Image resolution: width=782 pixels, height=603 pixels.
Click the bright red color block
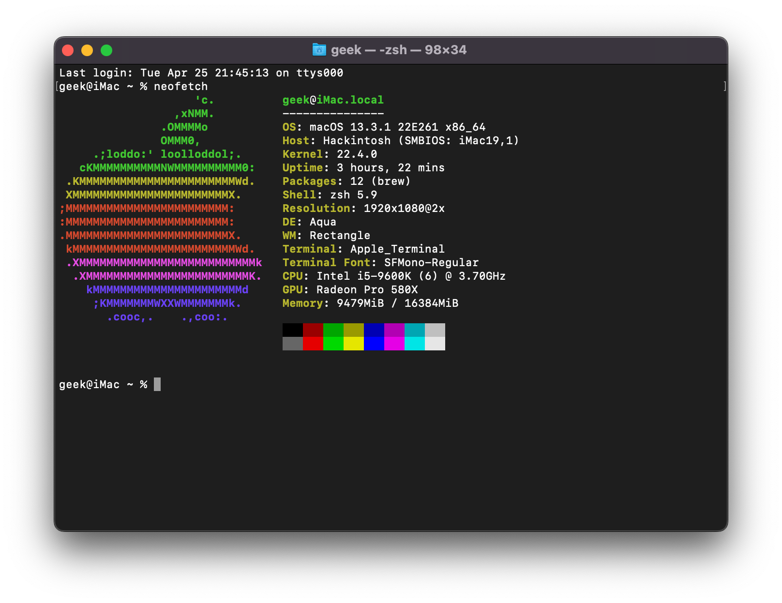[x=313, y=344]
